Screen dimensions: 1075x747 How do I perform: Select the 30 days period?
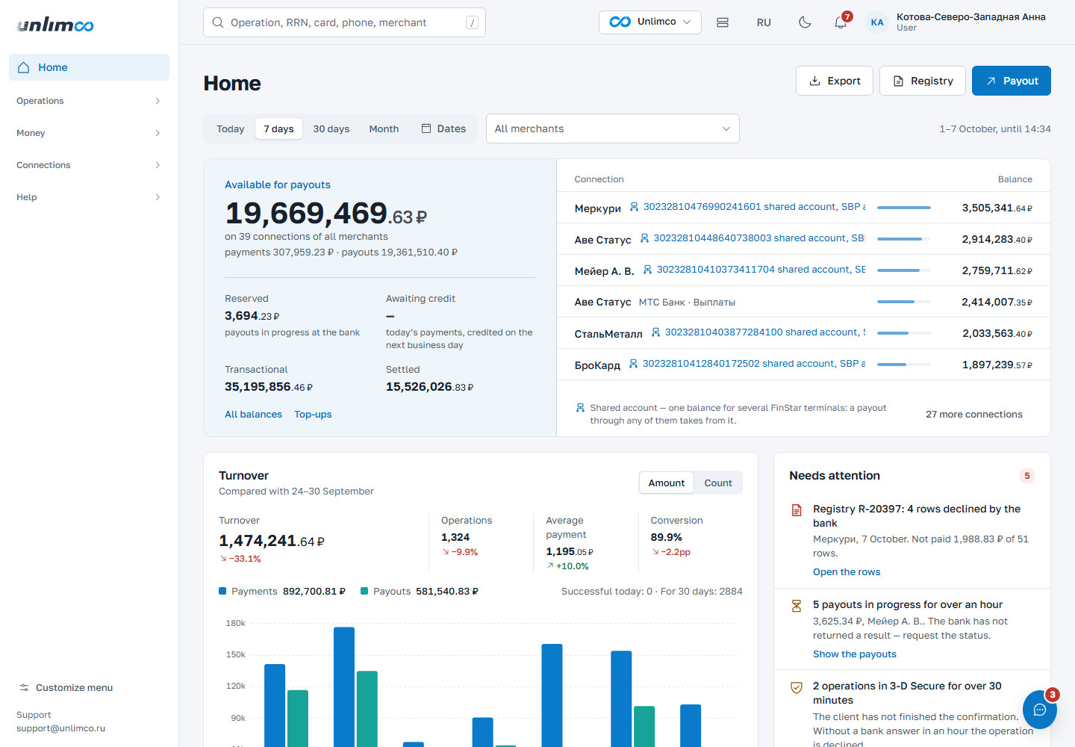pos(331,128)
